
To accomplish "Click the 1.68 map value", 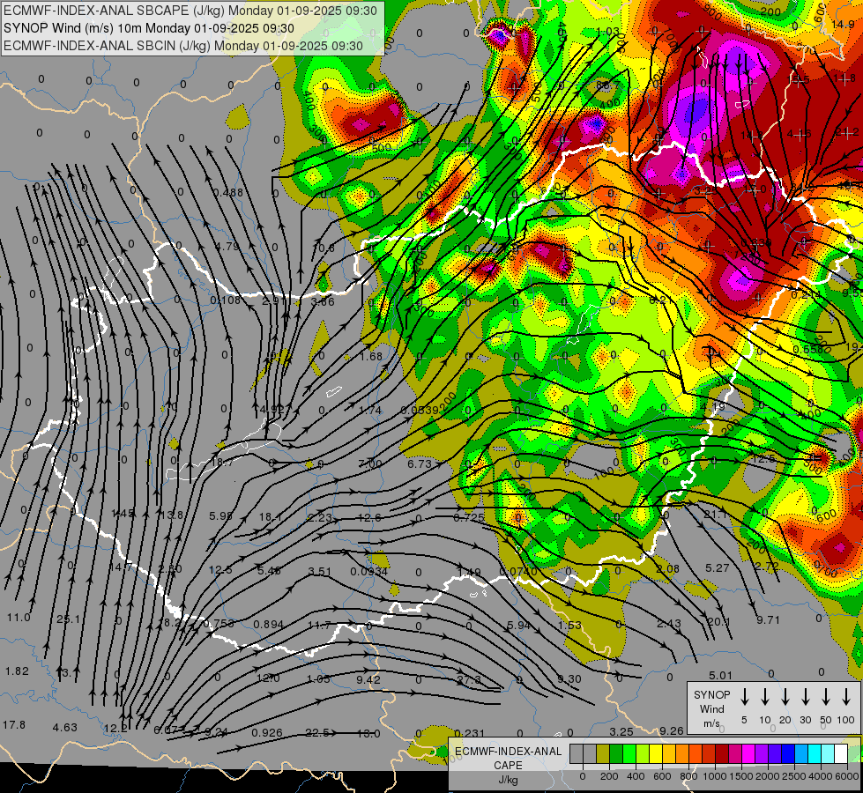I will tap(371, 357).
